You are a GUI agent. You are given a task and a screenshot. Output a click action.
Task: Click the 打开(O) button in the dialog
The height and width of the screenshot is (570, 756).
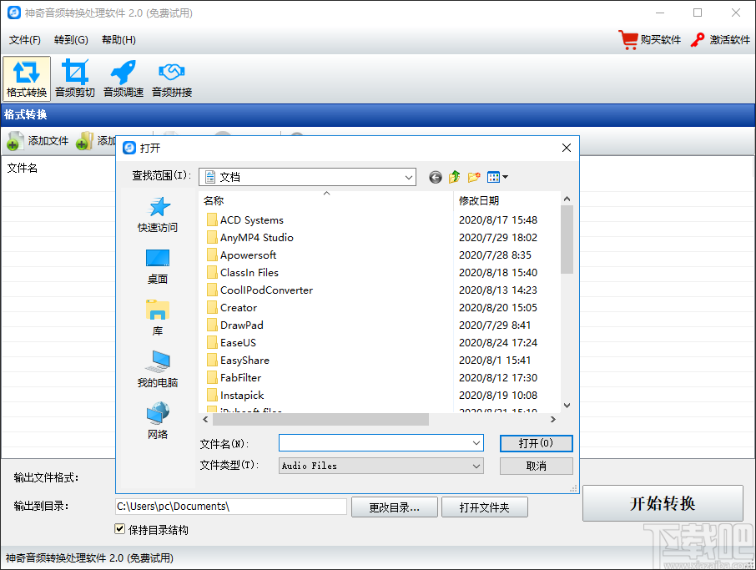coord(536,443)
